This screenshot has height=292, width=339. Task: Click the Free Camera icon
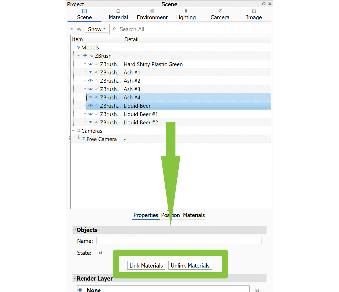tap(83, 139)
